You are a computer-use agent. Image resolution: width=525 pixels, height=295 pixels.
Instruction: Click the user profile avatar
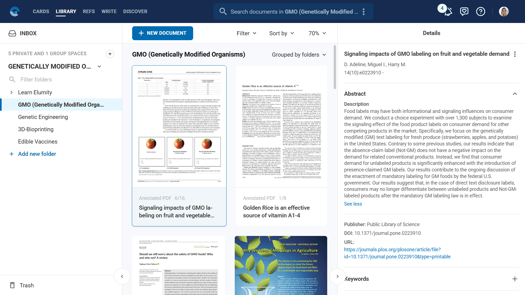coord(504,11)
